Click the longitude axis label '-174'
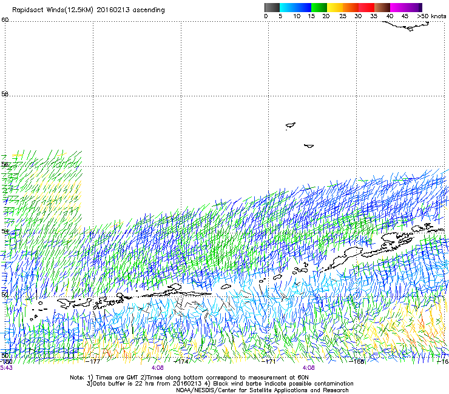This screenshot has width=449, height=394. (181, 361)
